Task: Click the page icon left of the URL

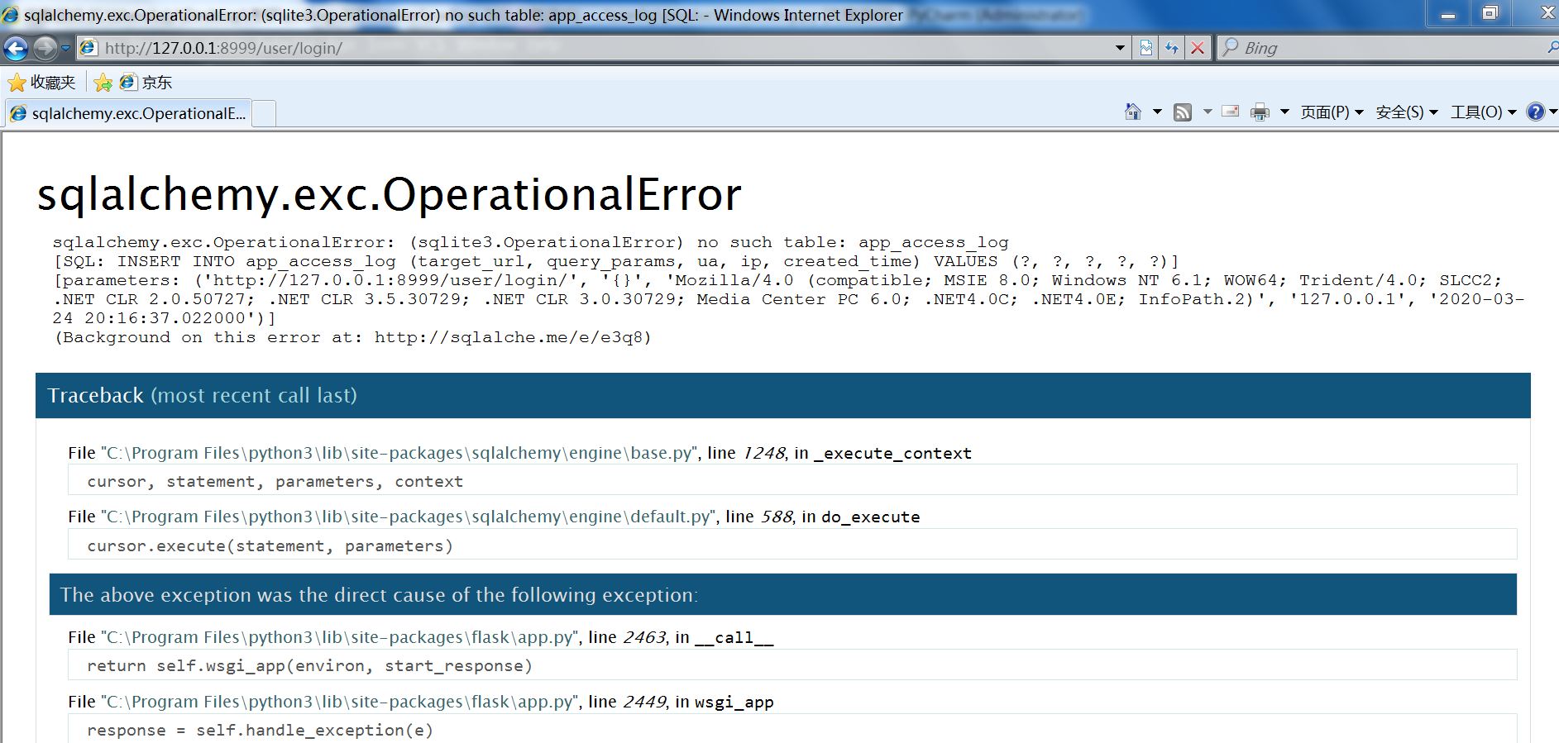Action: [88, 48]
